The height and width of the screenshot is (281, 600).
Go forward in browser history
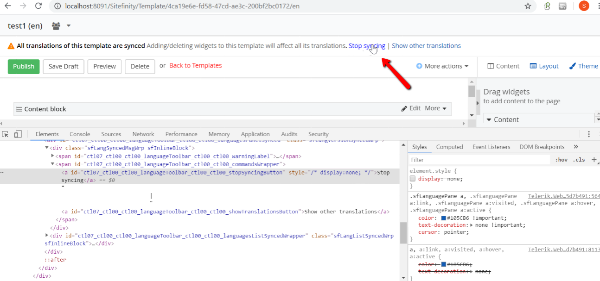tap(23, 6)
